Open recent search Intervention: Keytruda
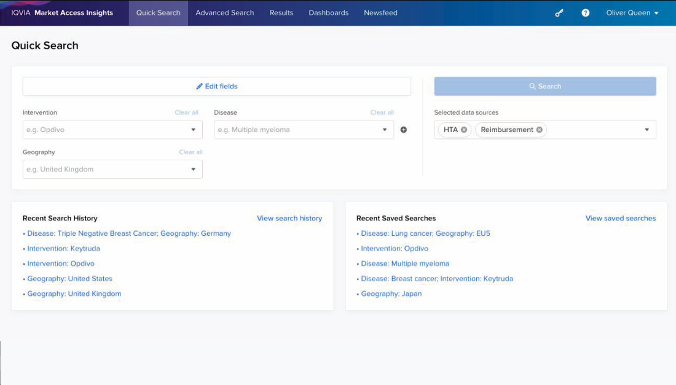The image size is (676, 385). pos(63,249)
